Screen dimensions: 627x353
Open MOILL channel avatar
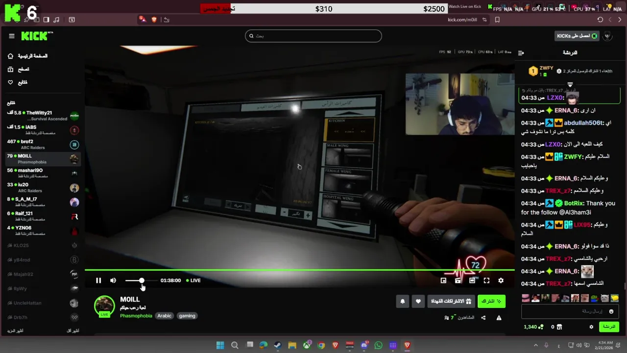coord(104,306)
